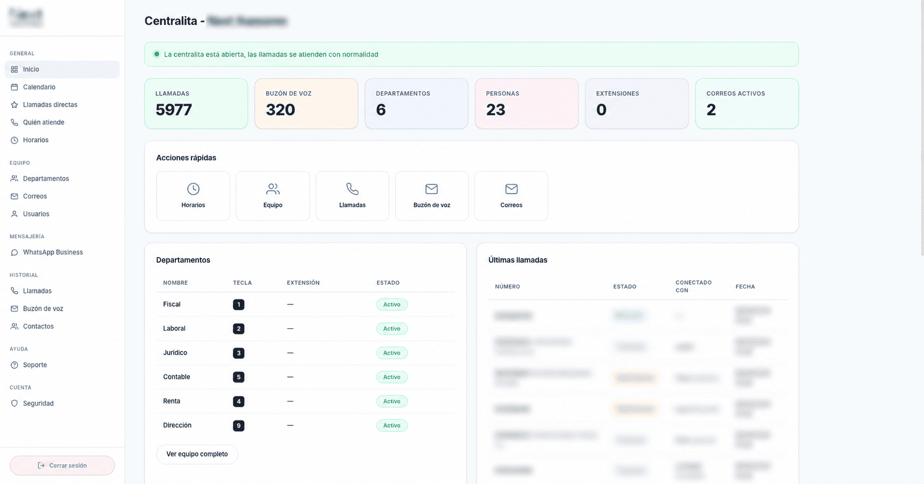Click the Llamadas 5977 stat card
This screenshot has height=484, width=924.
click(196, 103)
